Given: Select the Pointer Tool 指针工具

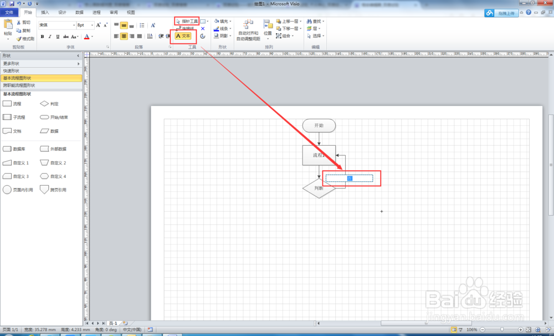Looking at the screenshot, I should tap(187, 21).
